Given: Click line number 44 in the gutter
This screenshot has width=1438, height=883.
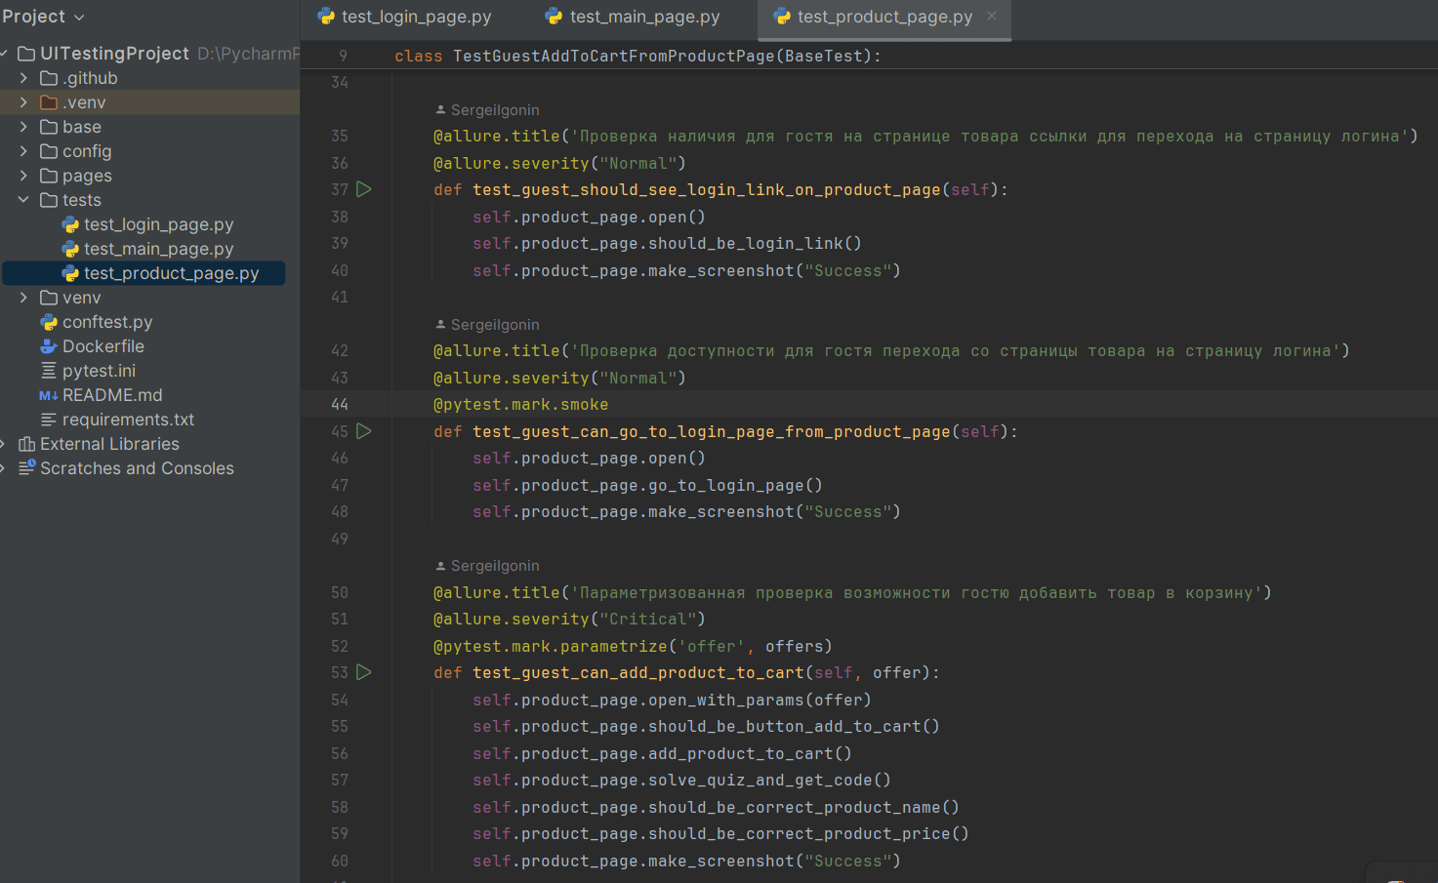Looking at the screenshot, I should (x=339, y=404).
